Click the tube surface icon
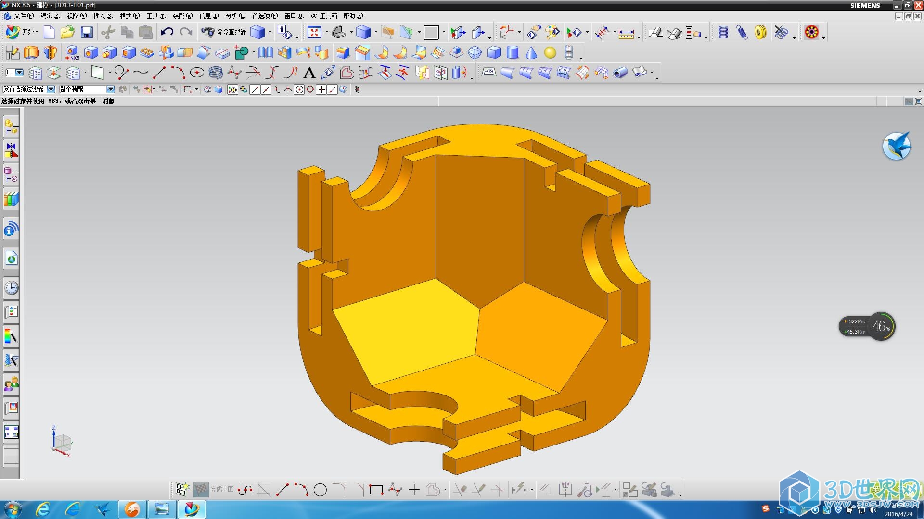Image resolution: width=924 pixels, height=519 pixels. pyautogui.click(x=620, y=73)
